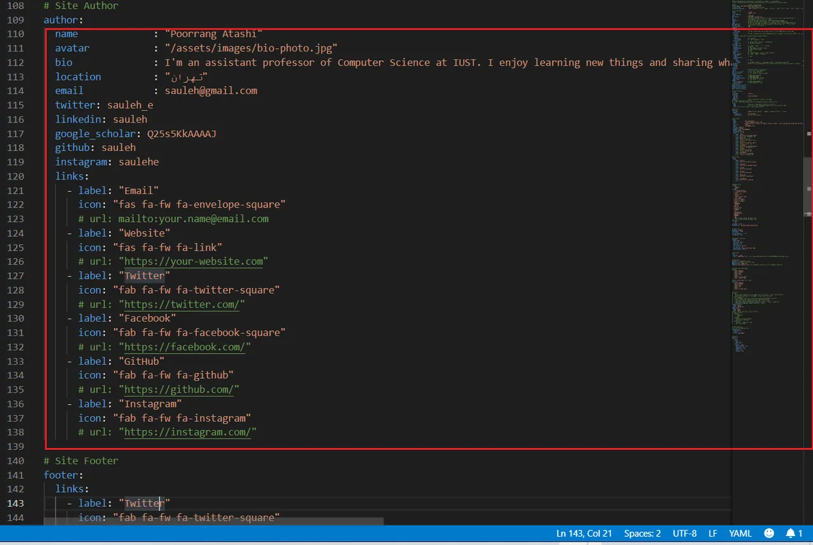813x545 pixels.
Task: Click the "Twitter" label on line 127
Action: 144,275
